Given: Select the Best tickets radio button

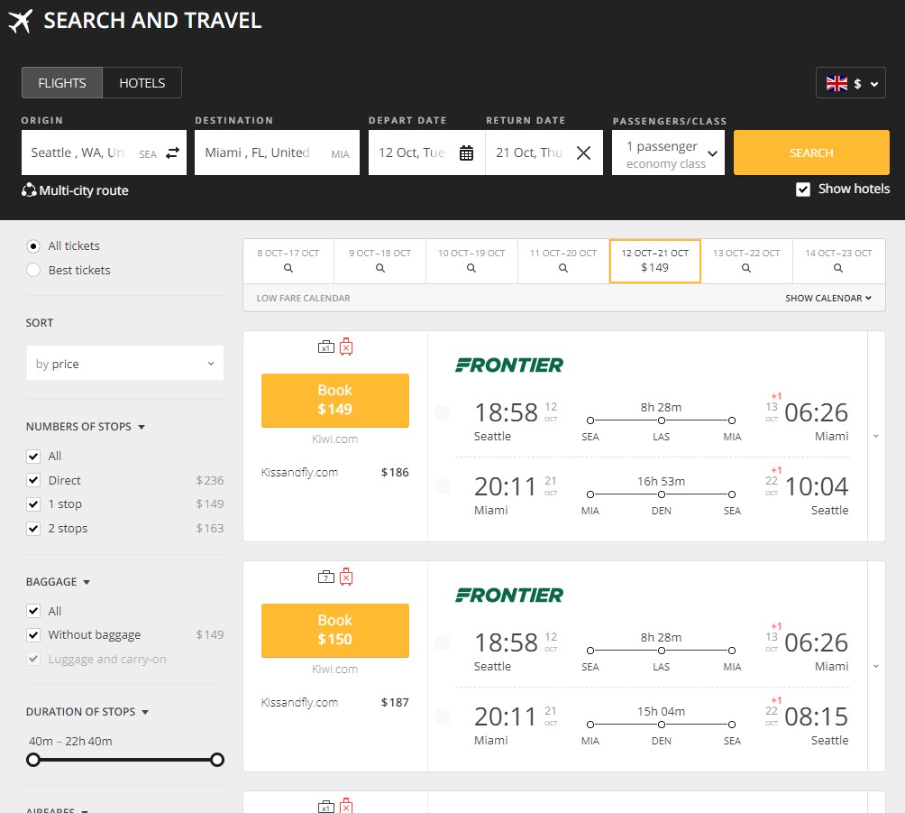Looking at the screenshot, I should (33, 270).
